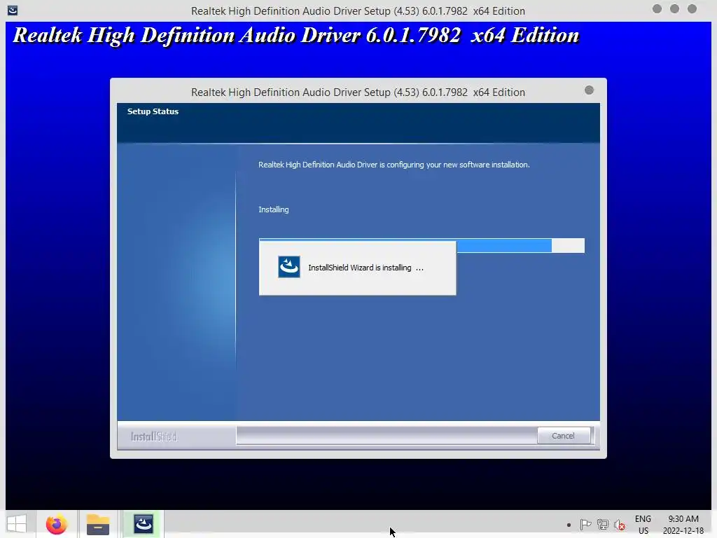The width and height of the screenshot is (717, 538).
Task: Click the blue Realtek banner heading
Action: click(x=296, y=35)
